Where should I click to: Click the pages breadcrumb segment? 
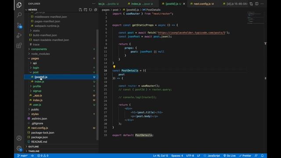click(x=105, y=10)
